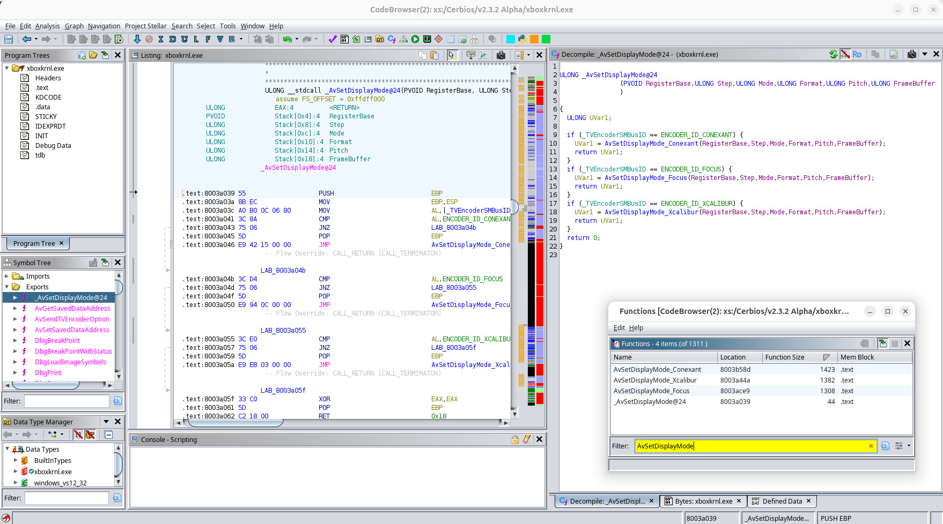Click the orange square toolbar icon

pyautogui.click(x=534, y=39)
